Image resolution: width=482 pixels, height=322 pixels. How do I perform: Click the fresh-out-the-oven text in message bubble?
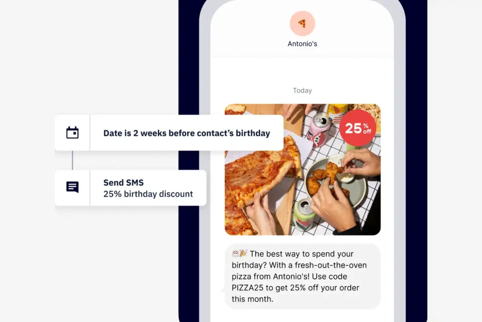point(331,265)
